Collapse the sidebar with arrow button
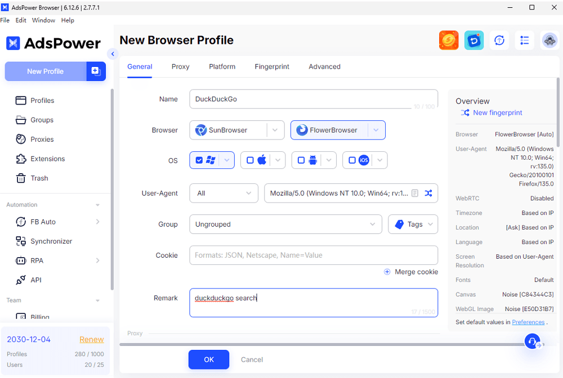 pyautogui.click(x=113, y=54)
